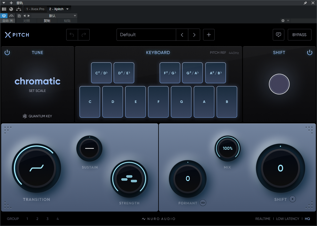Select GROUP 4
This screenshot has height=226, width=317.
pyautogui.click(x=58, y=219)
